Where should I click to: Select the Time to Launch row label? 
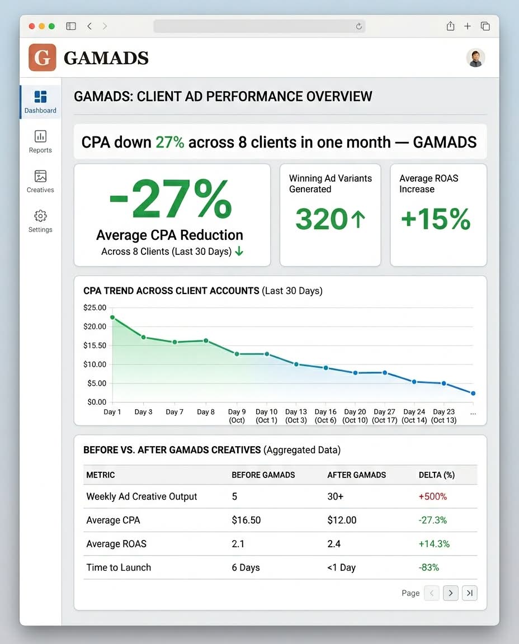tap(119, 567)
